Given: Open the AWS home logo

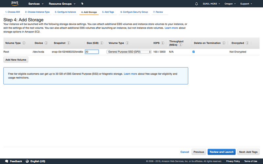Looking at the screenshot, I should coord(14,4).
